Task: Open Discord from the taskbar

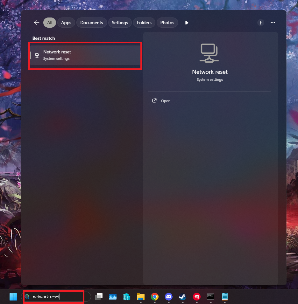Action: coord(169,297)
